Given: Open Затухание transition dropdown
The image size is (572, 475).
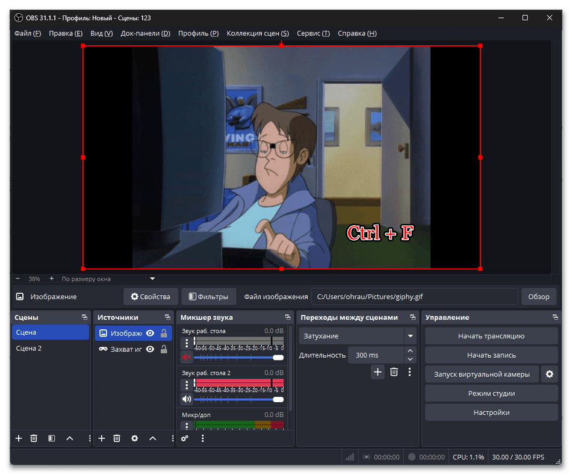Looking at the screenshot, I should (x=357, y=336).
